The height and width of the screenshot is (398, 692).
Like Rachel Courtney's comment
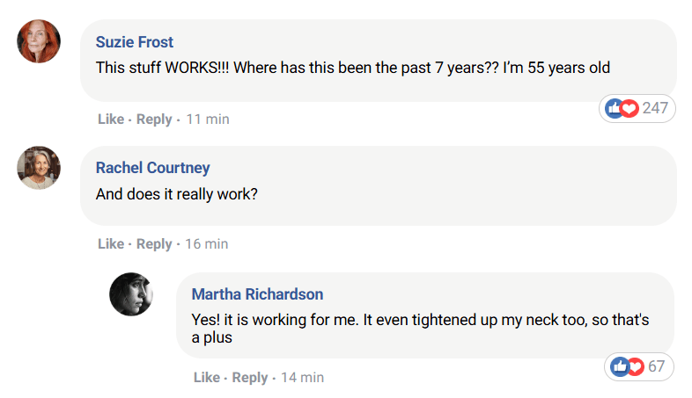click(x=111, y=244)
